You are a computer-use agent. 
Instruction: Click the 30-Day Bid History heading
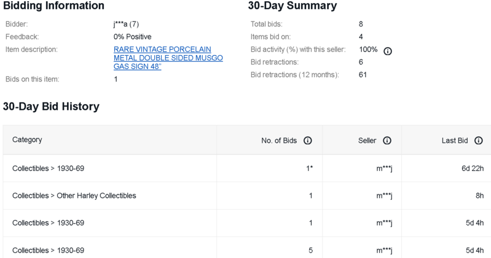click(51, 107)
